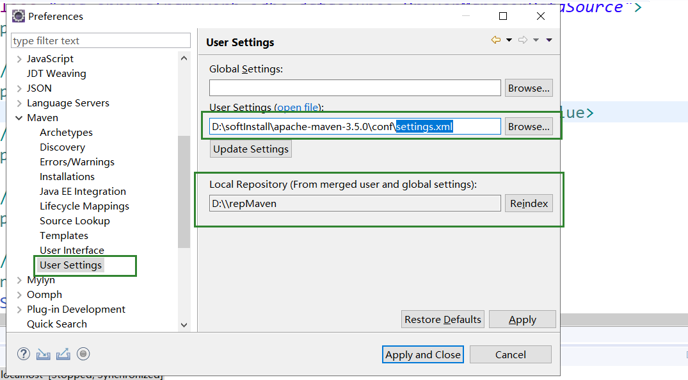Open the preferences view menu arrow
The image size is (688, 380).
(x=549, y=40)
